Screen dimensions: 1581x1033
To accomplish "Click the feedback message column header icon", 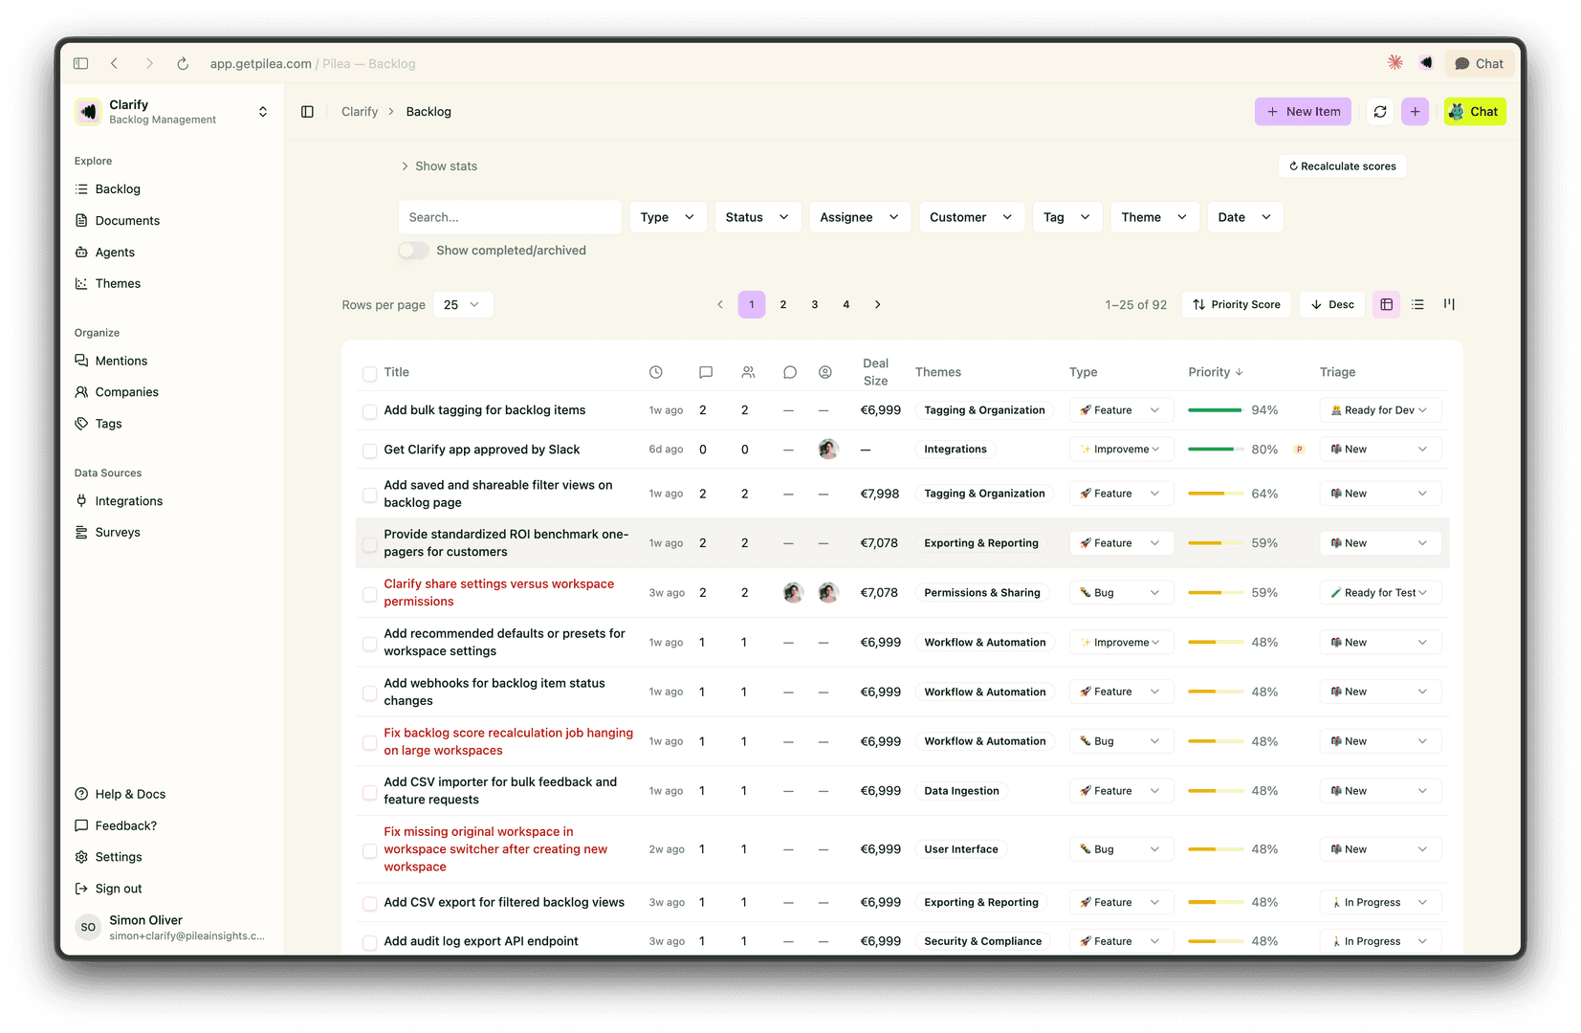I will 706,372.
